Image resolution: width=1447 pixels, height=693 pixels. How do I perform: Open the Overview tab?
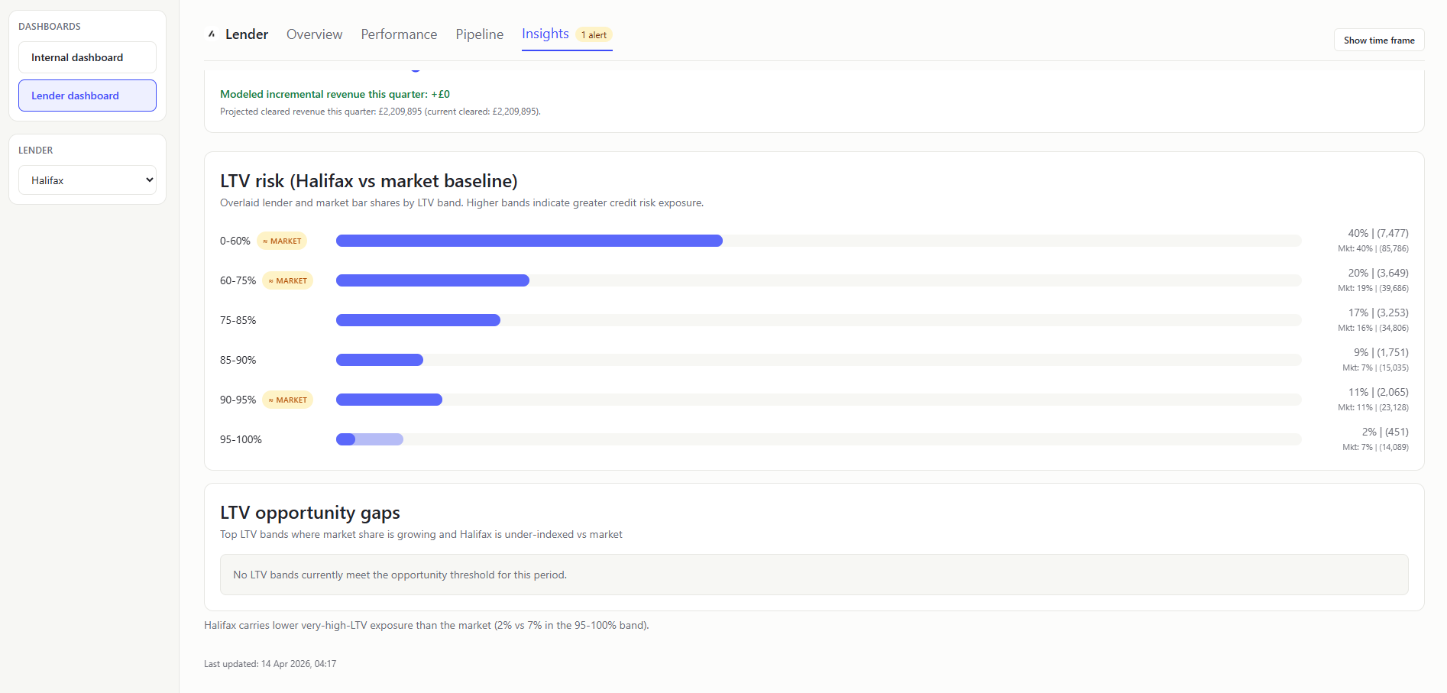pos(314,34)
